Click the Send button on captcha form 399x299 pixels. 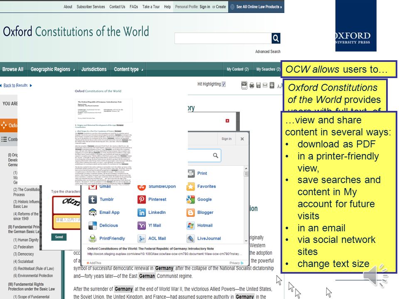pyautogui.click(x=59, y=237)
